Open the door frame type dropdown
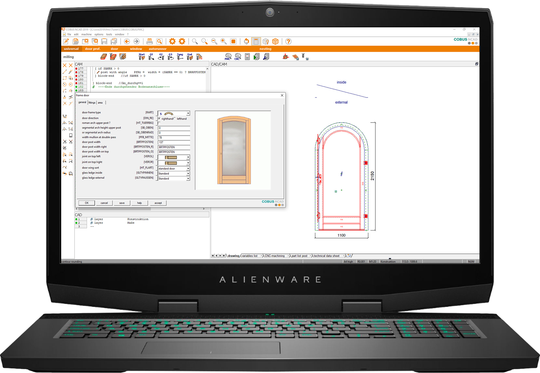 (188, 113)
